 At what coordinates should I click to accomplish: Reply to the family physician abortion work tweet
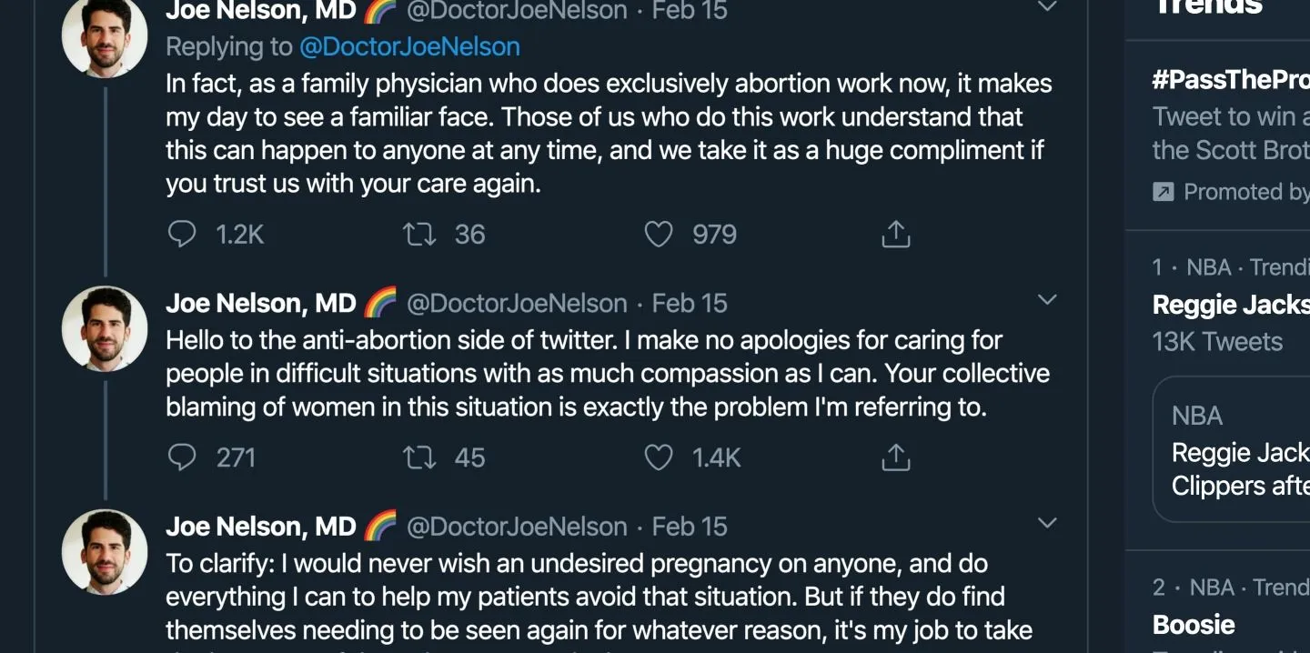183,235
